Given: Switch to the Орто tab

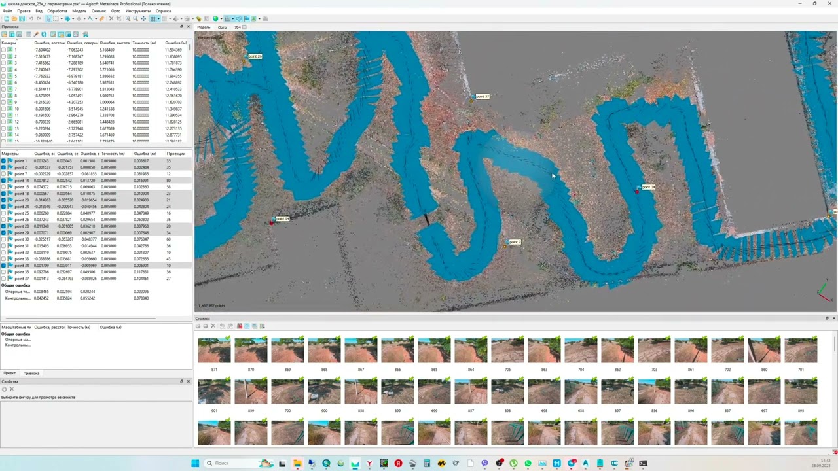Looking at the screenshot, I should tap(222, 27).
